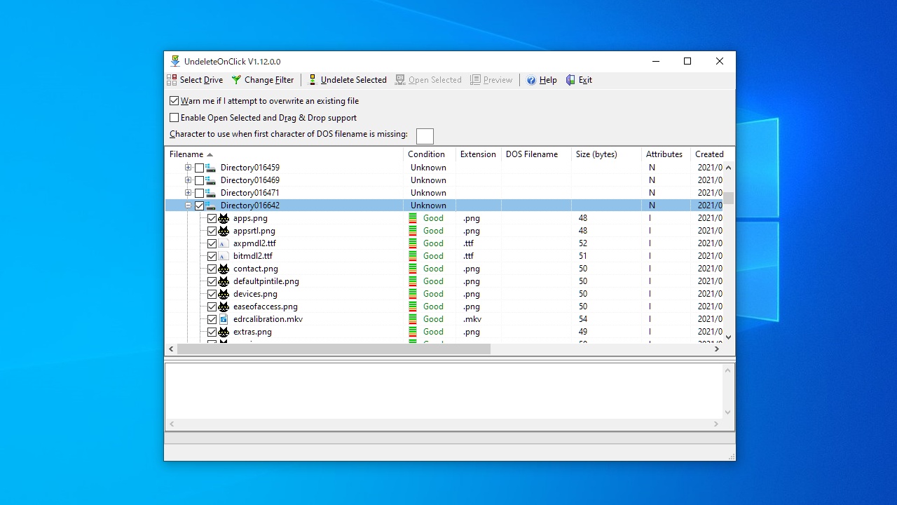Image resolution: width=897 pixels, height=505 pixels.
Task: Uncheck the apps.png checkbox
Action: [x=212, y=218]
